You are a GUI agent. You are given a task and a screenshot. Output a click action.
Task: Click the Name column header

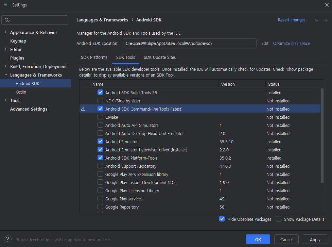154,84
